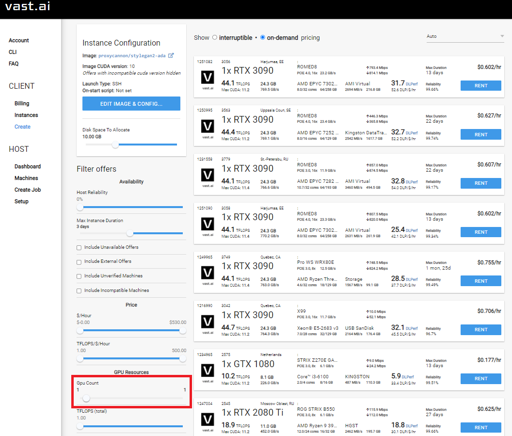This screenshot has height=436, width=512.
Task: Enable Include Unverified Machines checkbox
Action: [x=79, y=276]
